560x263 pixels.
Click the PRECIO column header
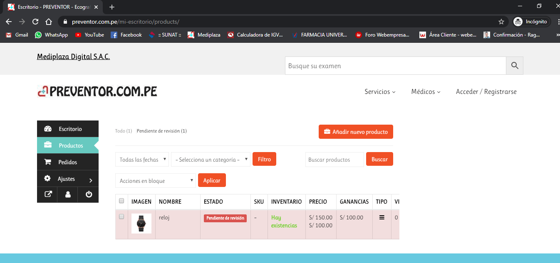318,202
